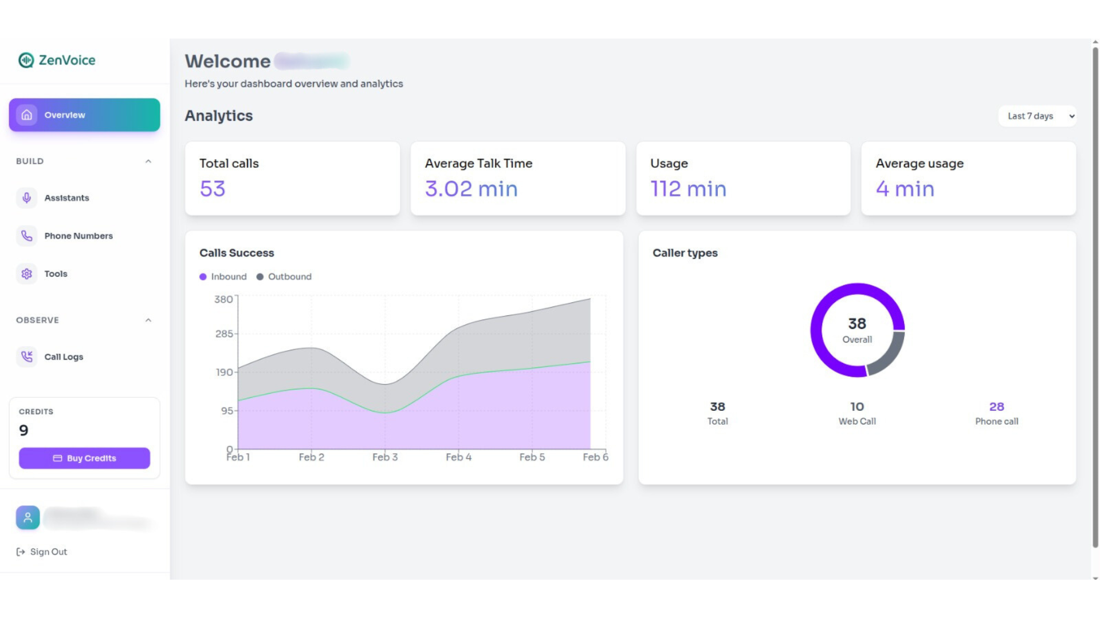This screenshot has width=1100, height=618.
Task: Click the Phone Numbers handset icon
Action: click(27, 236)
